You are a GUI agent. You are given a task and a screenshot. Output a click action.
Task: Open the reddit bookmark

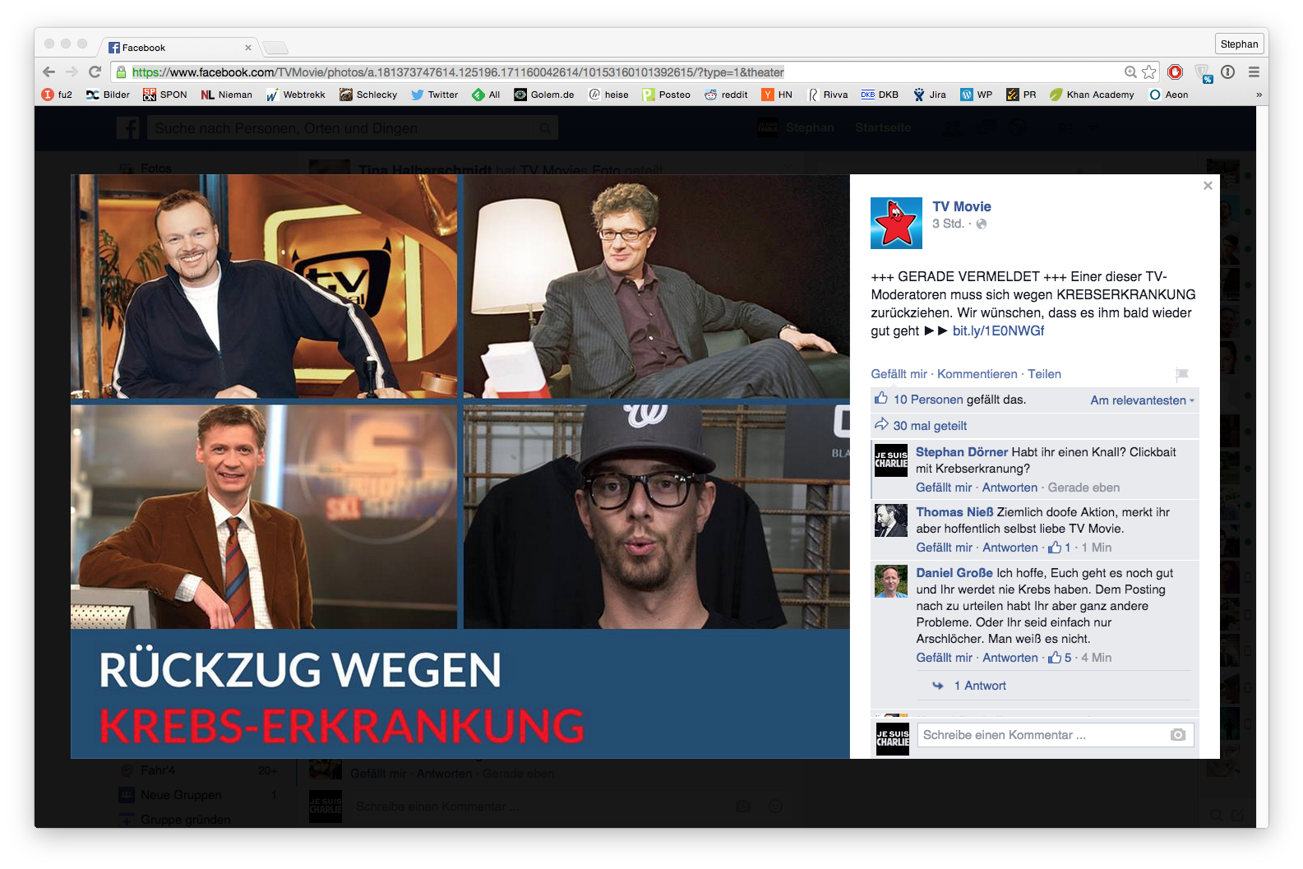pyautogui.click(x=726, y=95)
